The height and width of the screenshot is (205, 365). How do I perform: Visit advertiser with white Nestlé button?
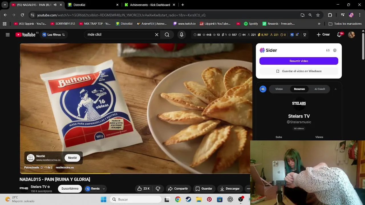72,158
